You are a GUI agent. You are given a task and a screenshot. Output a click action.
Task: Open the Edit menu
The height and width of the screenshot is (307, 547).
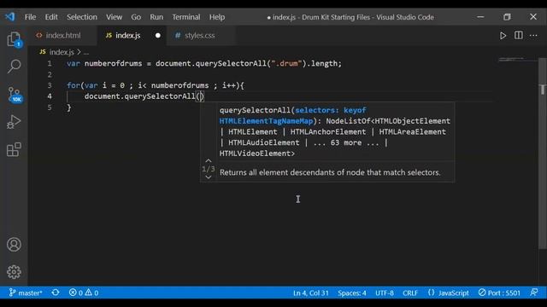tap(51, 17)
